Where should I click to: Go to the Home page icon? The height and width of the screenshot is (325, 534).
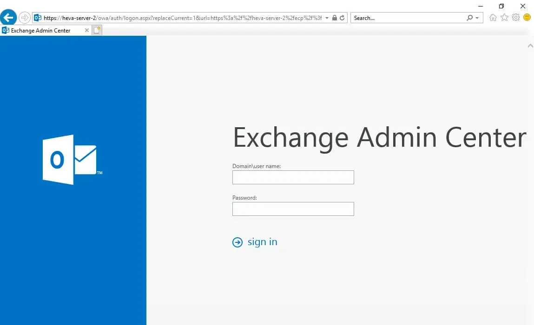493,17
